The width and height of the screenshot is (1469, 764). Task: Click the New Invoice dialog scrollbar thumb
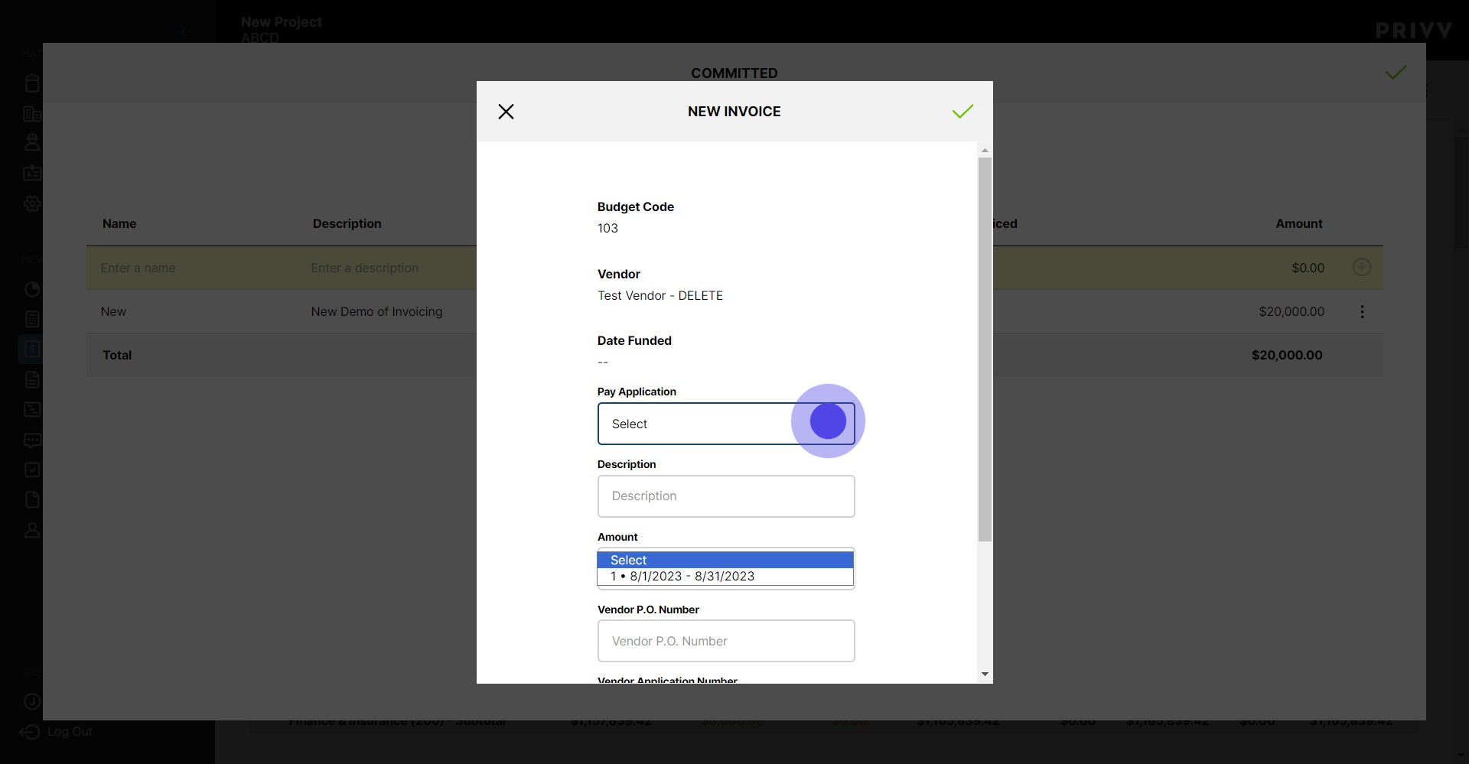985,349
